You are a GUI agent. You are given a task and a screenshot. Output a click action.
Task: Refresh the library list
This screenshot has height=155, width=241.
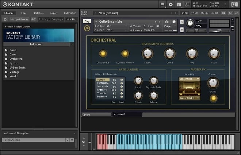(5, 19)
